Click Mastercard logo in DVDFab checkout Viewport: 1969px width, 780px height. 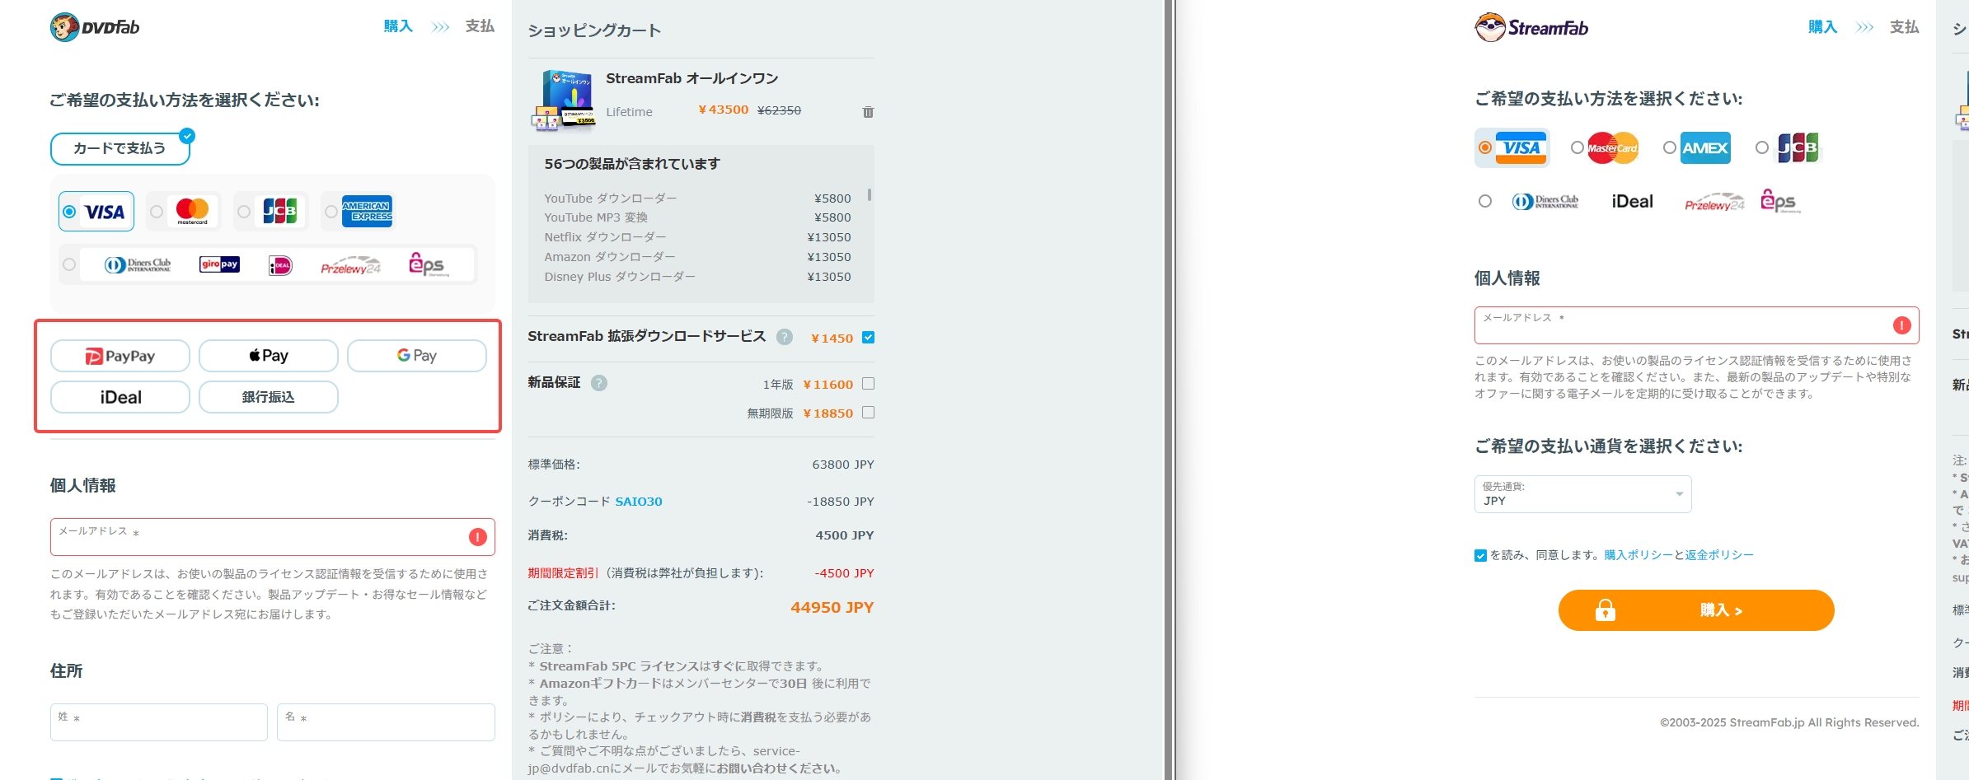pyautogui.click(x=192, y=211)
